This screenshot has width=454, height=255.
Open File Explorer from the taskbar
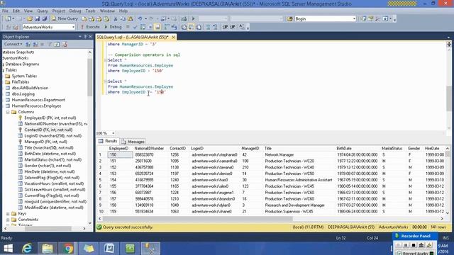(x=48, y=249)
